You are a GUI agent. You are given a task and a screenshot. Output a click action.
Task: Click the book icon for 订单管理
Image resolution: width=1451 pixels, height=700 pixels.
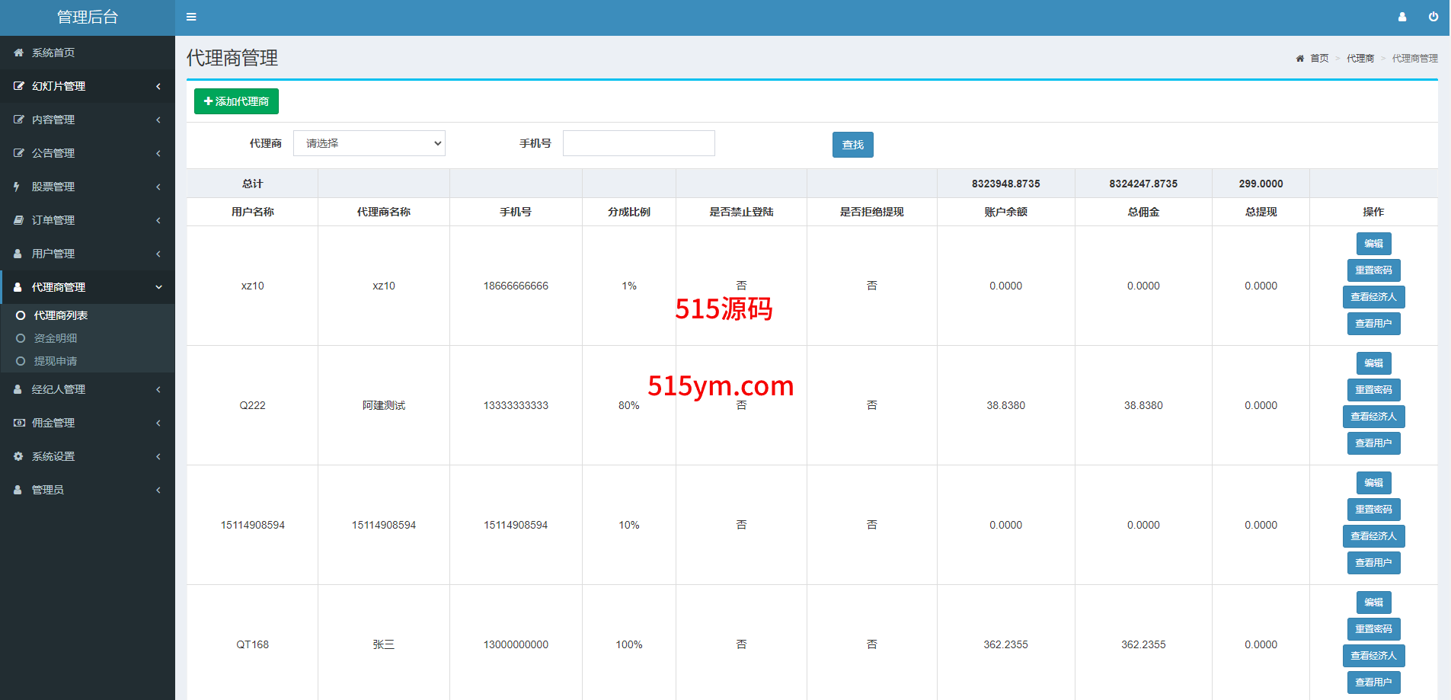[x=18, y=220]
